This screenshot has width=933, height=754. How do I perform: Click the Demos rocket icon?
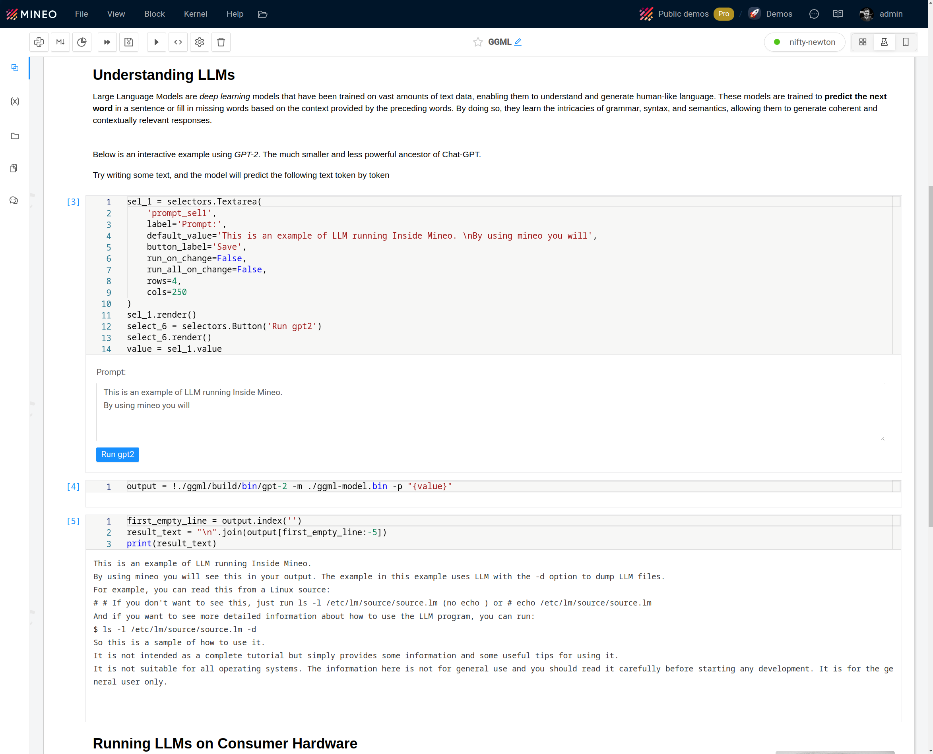coord(755,14)
